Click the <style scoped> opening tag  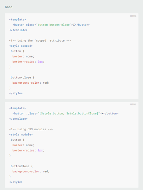point(21,46)
